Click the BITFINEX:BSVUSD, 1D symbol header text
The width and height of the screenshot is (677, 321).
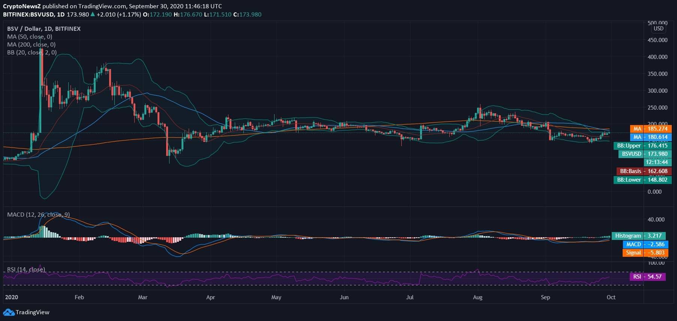(x=34, y=14)
